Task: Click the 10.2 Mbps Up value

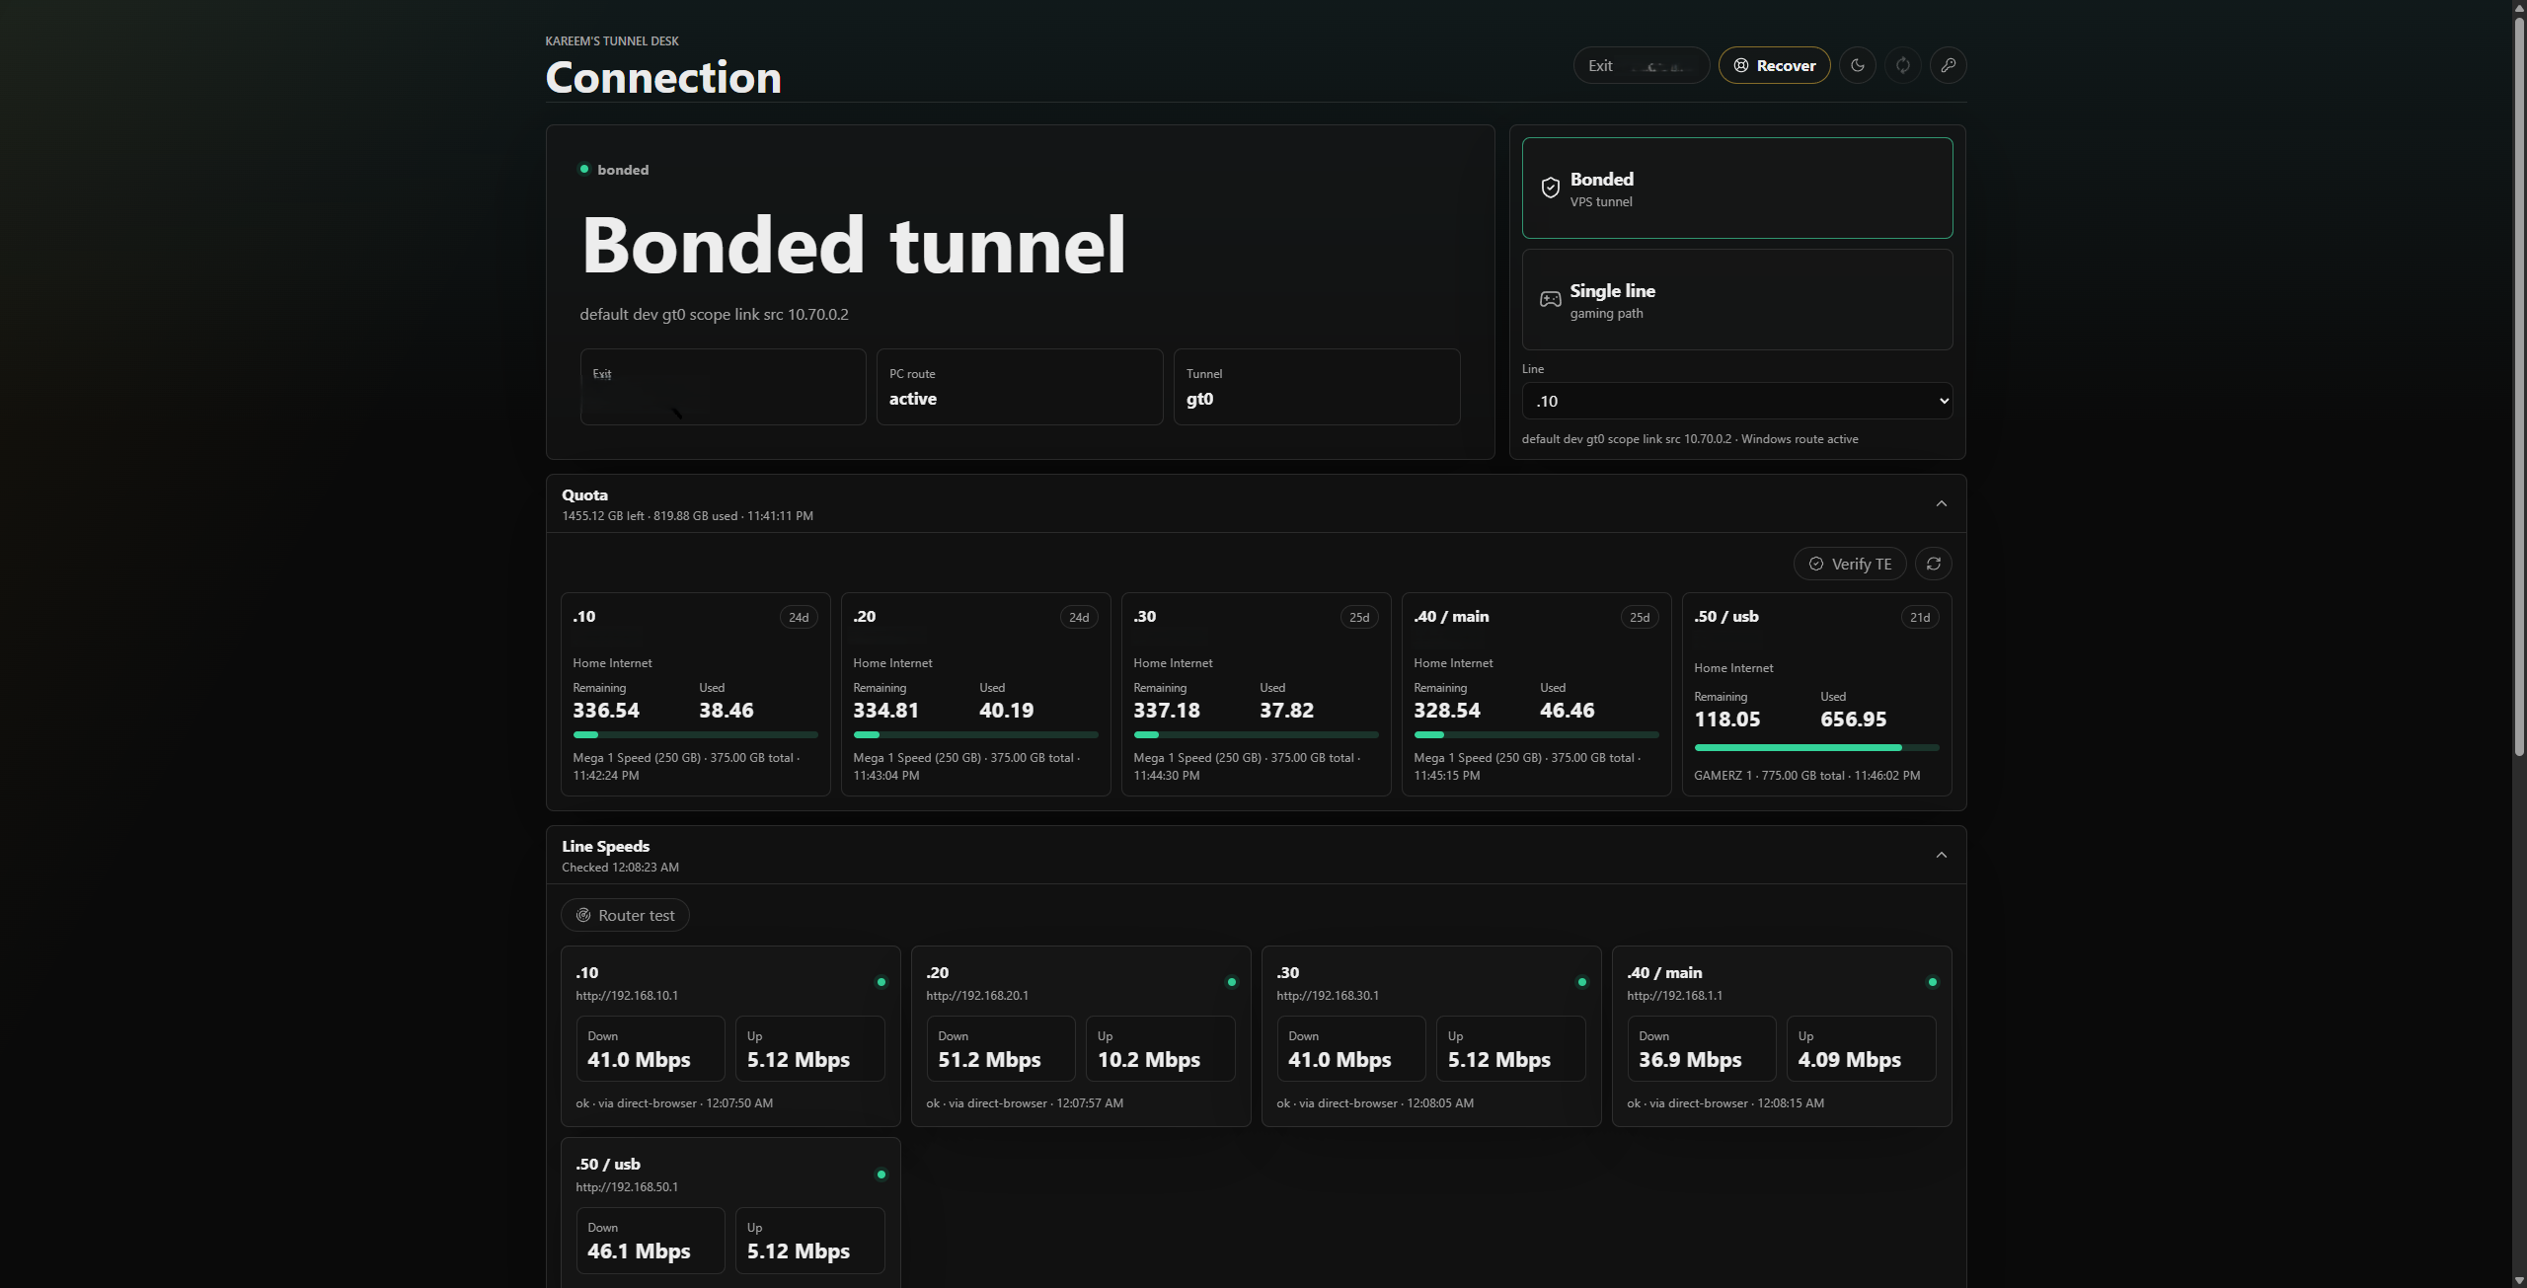Action: click(1149, 1060)
